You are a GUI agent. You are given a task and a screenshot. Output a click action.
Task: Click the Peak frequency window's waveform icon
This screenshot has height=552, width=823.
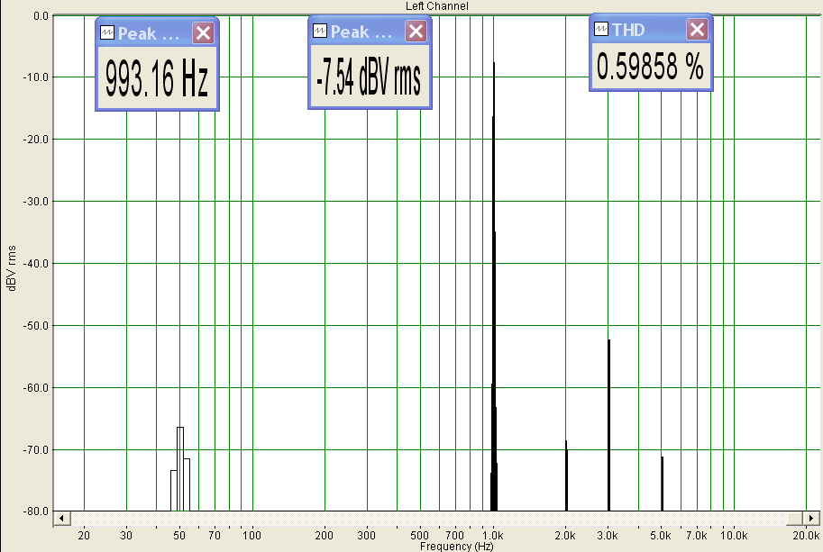(x=107, y=32)
